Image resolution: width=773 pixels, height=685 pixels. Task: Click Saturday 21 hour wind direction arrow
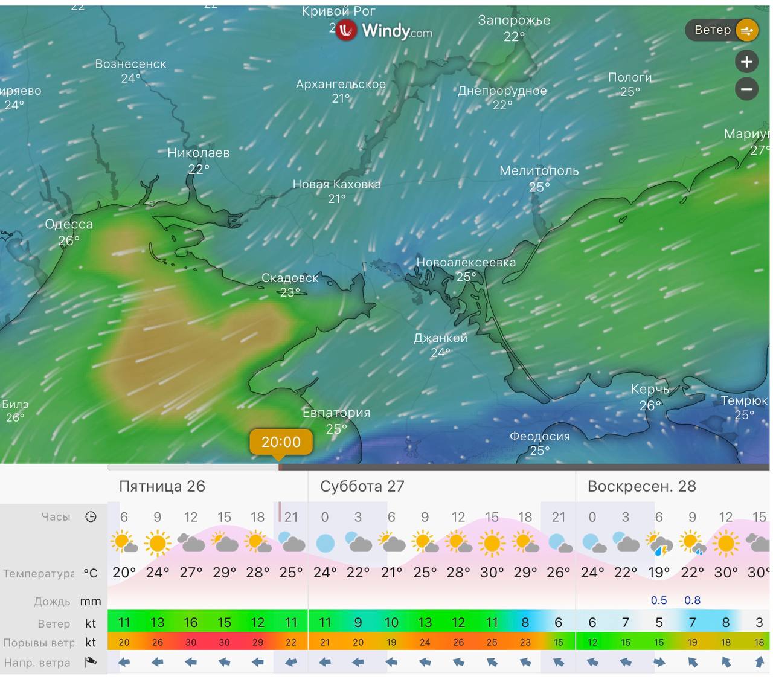[559, 663]
